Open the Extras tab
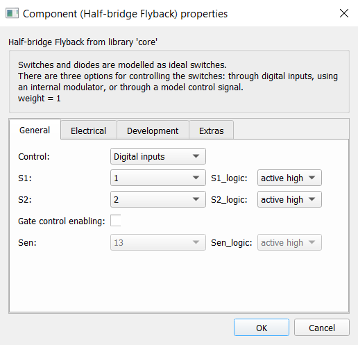The height and width of the screenshot is (345, 358). coord(212,131)
